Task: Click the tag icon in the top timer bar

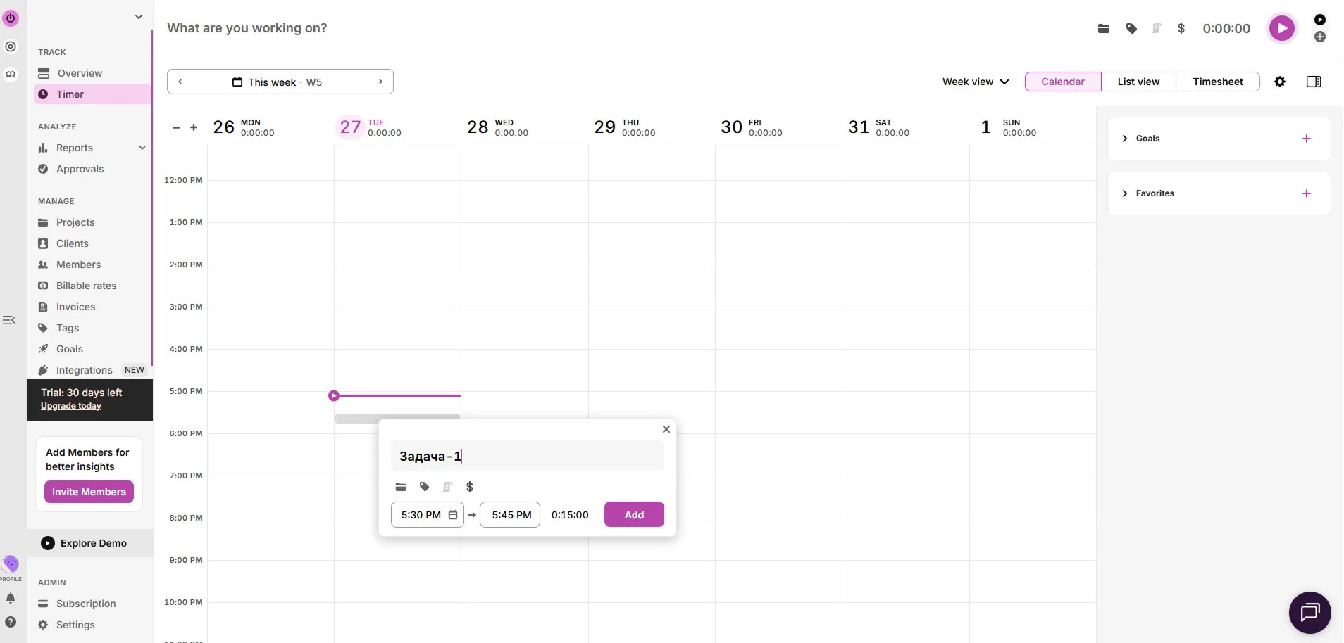Action: tap(1131, 29)
